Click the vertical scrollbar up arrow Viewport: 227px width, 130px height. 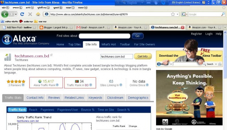coord(225,32)
